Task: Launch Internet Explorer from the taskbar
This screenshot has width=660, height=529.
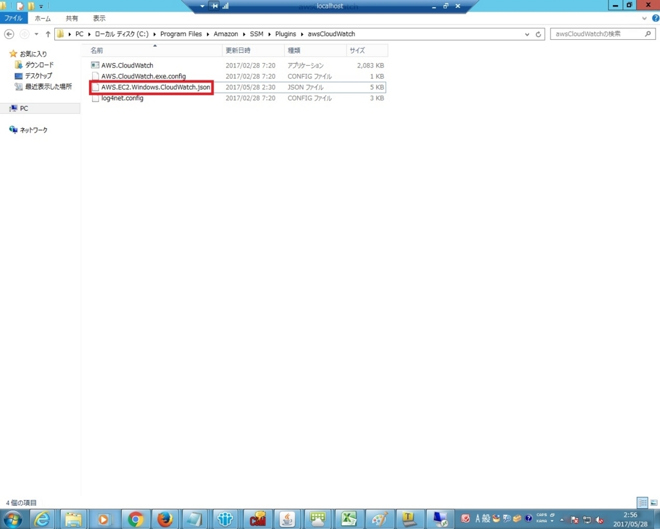Action: coord(42,520)
